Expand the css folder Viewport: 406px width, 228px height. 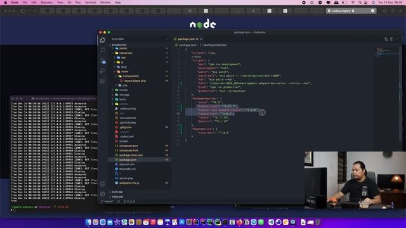point(123,58)
